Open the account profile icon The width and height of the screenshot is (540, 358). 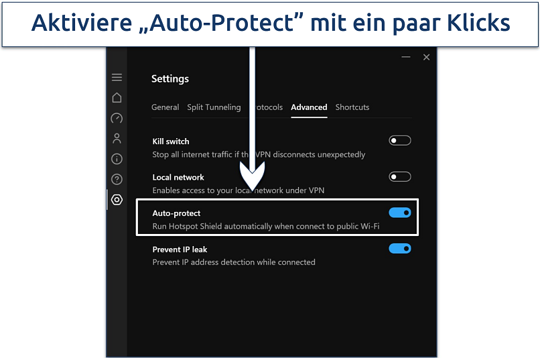tap(117, 139)
